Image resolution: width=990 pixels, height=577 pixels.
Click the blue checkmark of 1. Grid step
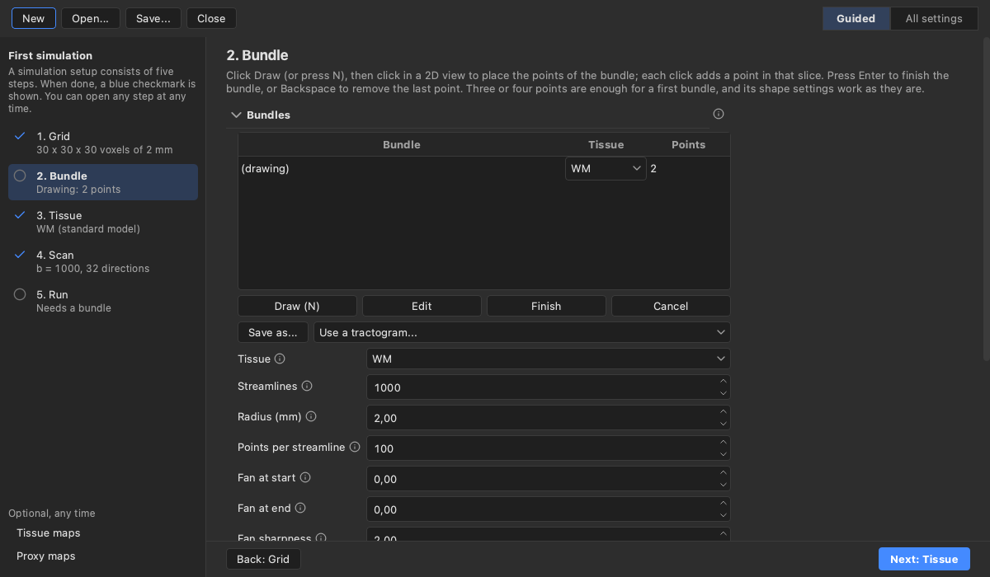[20, 136]
